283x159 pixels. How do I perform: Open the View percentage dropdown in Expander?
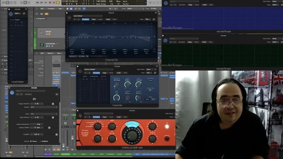click(149, 73)
